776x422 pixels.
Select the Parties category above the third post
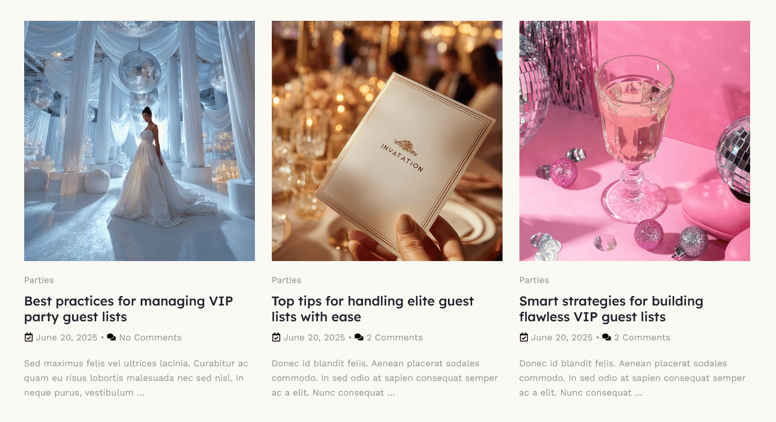point(534,280)
